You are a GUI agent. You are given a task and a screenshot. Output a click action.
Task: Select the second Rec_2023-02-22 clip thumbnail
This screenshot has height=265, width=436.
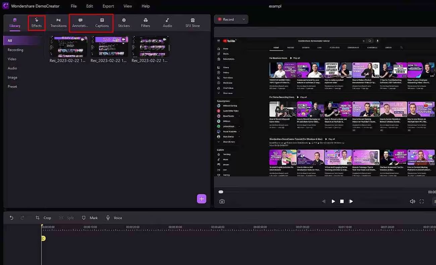pos(109,47)
